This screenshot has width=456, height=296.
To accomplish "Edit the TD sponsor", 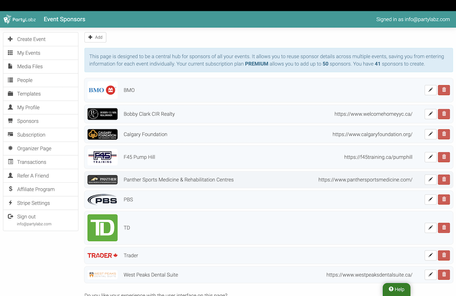I will 431,228.
